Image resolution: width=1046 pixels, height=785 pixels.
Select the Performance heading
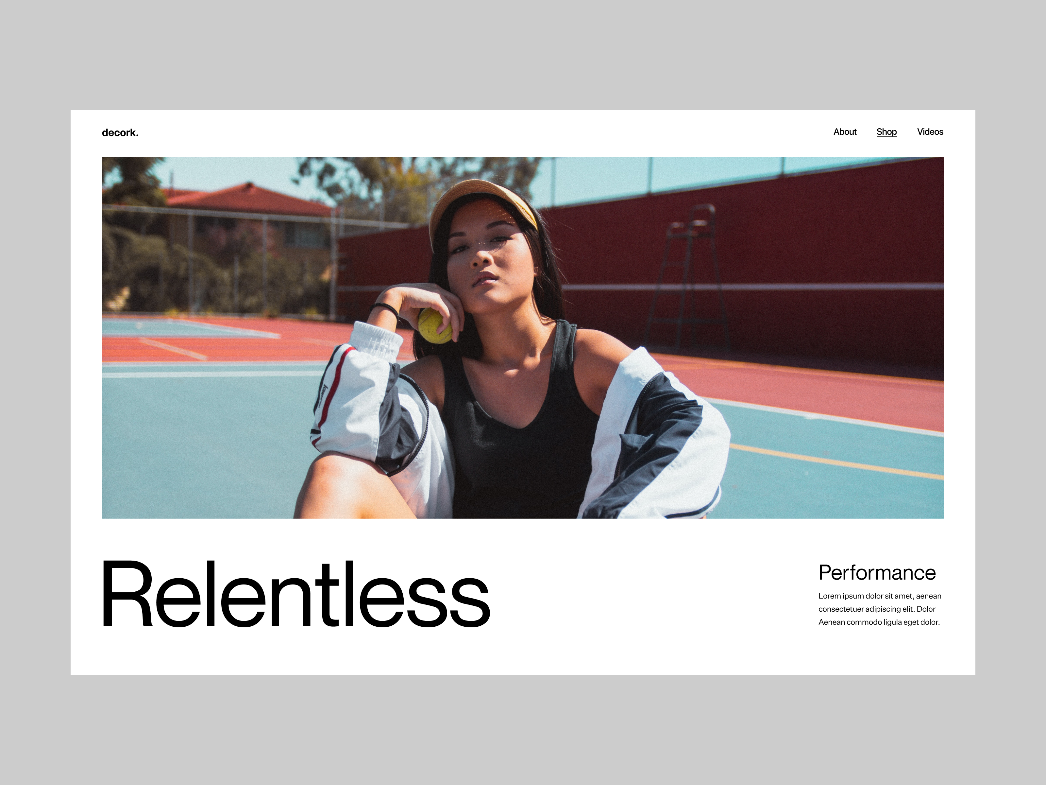point(877,573)
